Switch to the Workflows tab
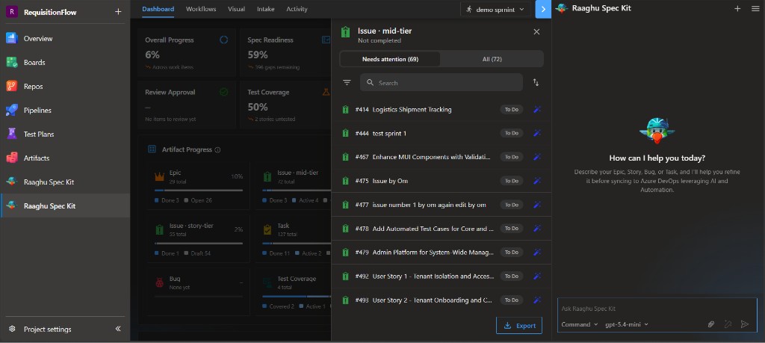765x343 pixels. click(201, 9)
